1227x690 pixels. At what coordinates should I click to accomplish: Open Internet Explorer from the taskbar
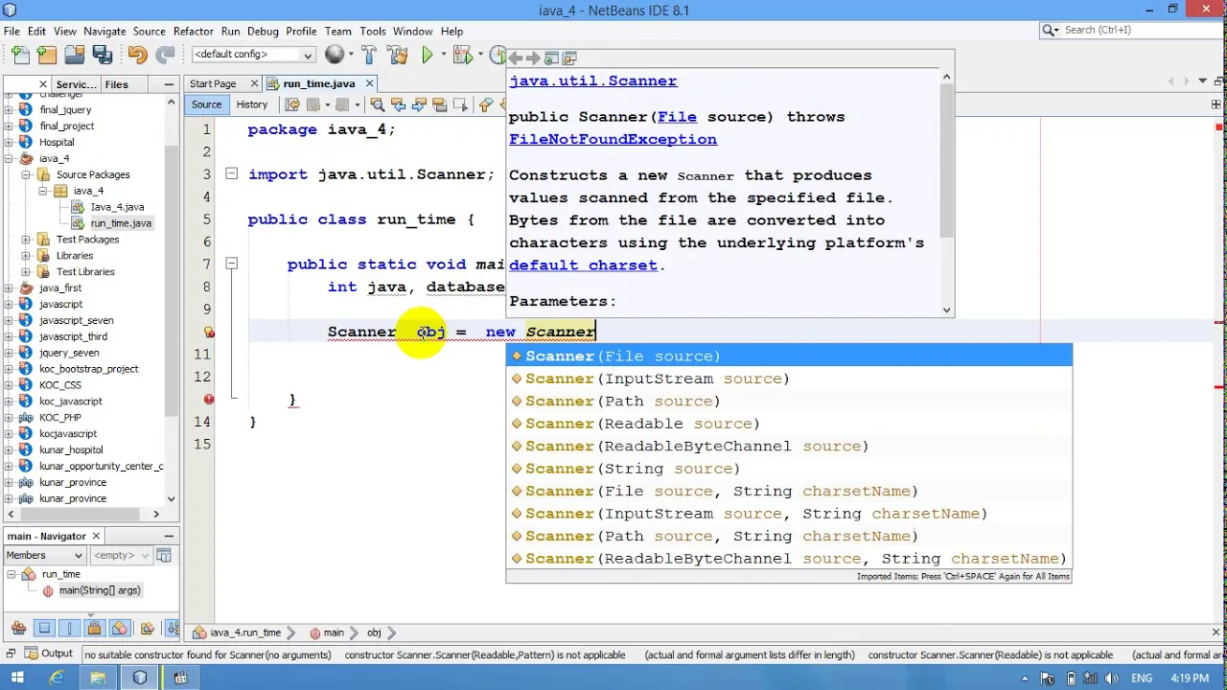pyautogui.click(x=57, y=678)
